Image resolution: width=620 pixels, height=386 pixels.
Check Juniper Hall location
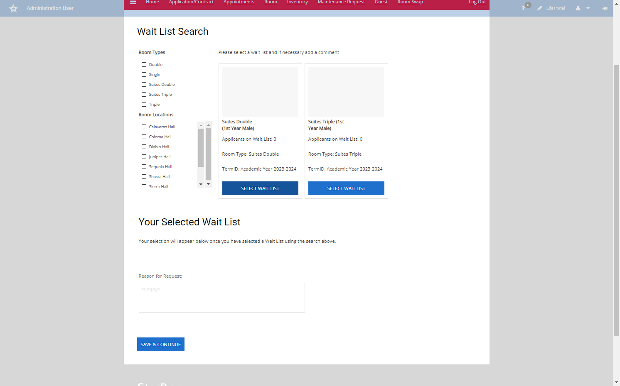[144, 157]
